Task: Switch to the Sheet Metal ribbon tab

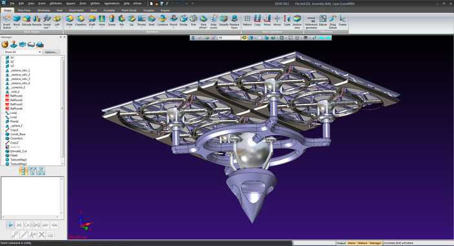Action: tap(76, 10)
